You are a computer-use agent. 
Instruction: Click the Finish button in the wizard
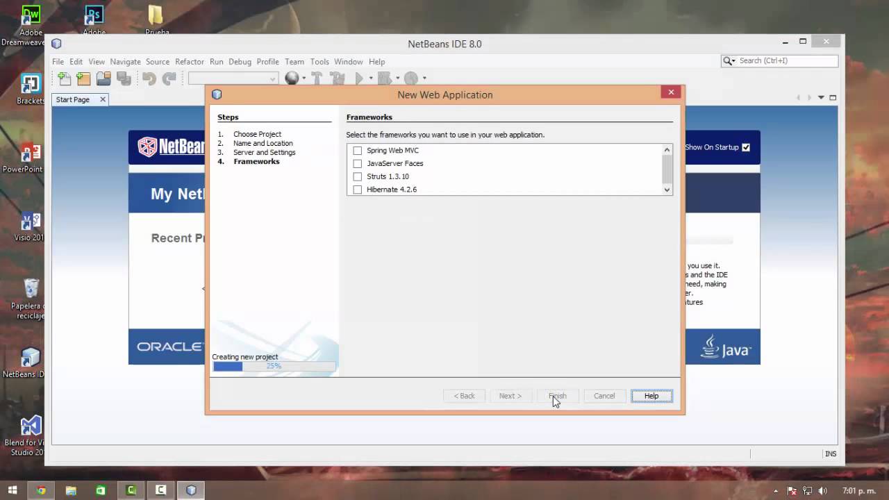(x=558, y=396)
